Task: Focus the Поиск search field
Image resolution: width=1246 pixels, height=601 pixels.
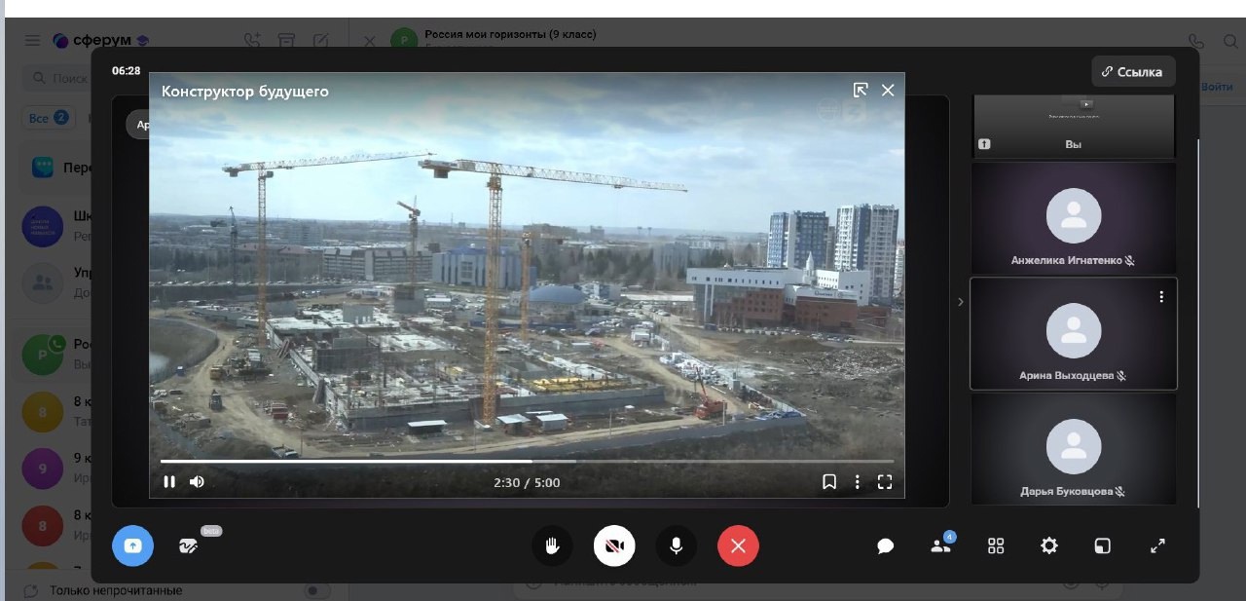Action: 58,78
